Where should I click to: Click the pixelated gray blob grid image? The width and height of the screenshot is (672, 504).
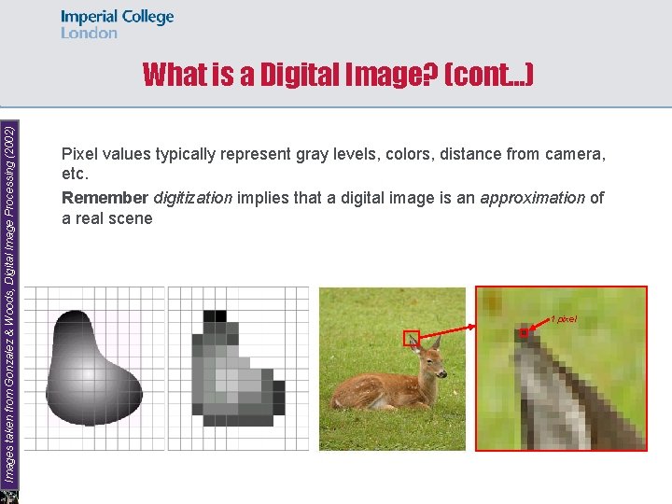[238, 369]
